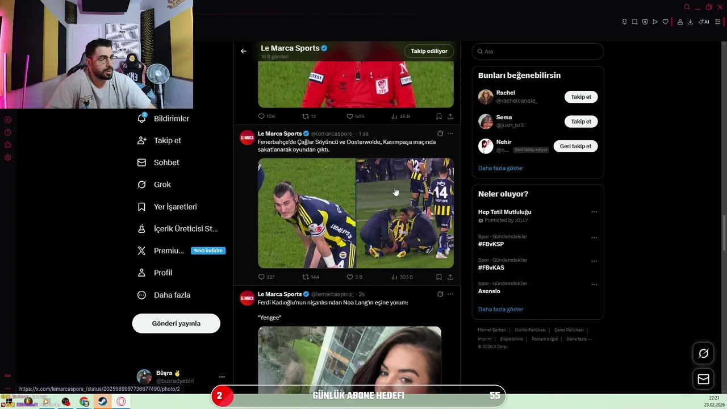Click the browser snapshot selection icon
This screenshot has height=409, width=727.
coord(634,22)
